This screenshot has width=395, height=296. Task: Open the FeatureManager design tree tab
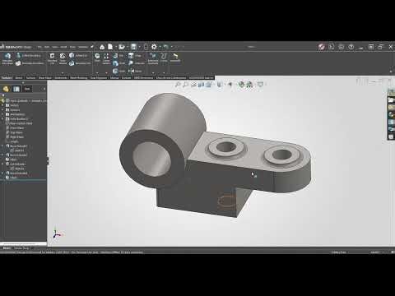click(x=6, y=89)
